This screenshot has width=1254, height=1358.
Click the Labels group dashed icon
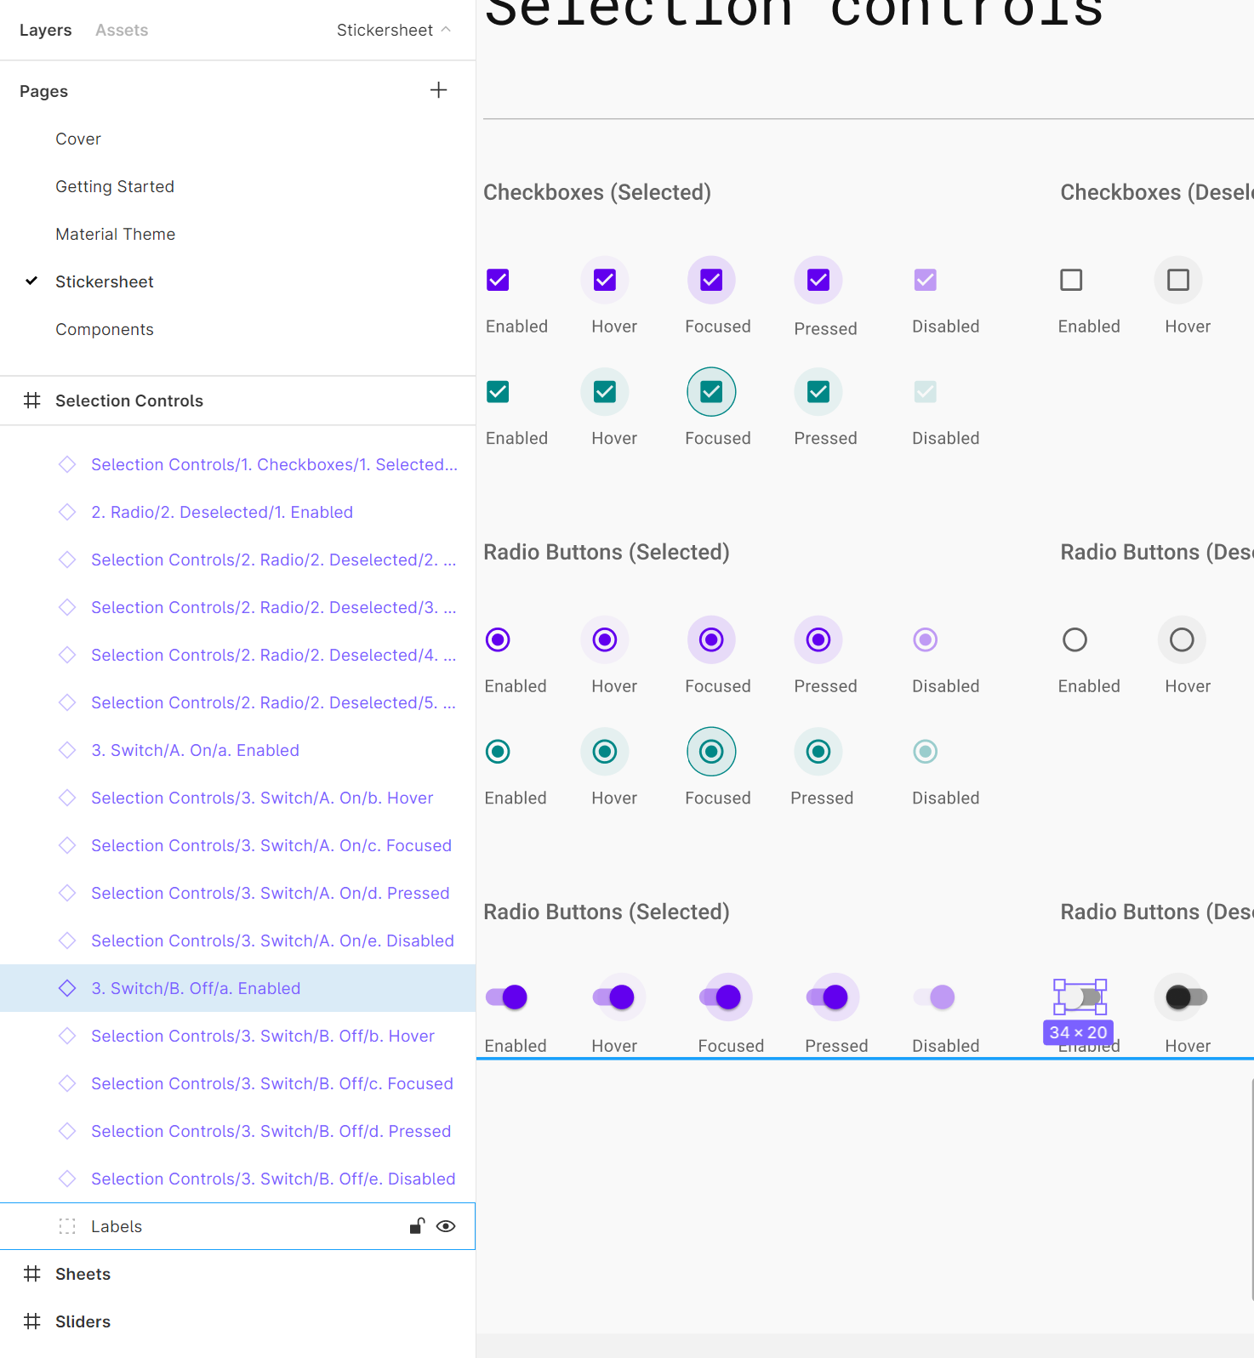coord(67,1226)
